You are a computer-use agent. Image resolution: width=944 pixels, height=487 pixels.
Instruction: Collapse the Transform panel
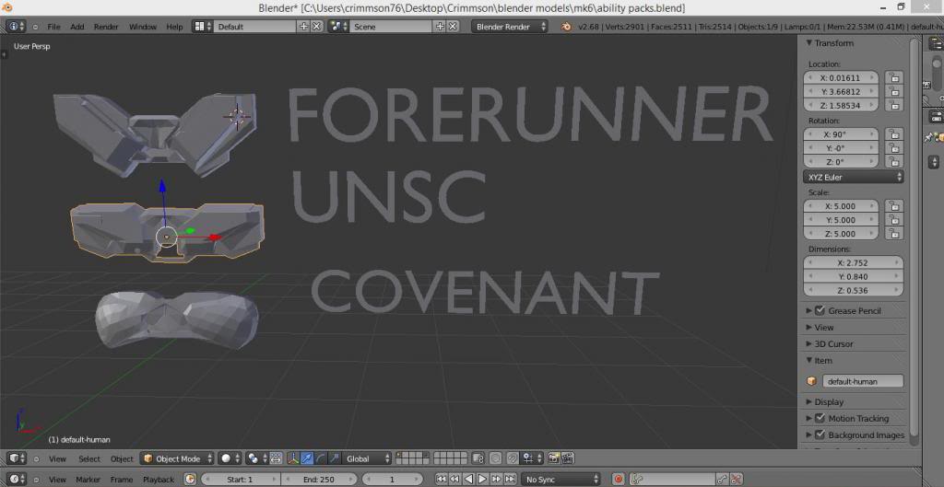(x=808, y=42)
